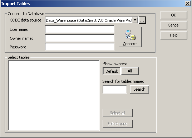Open the ODBC data source dropdown arrow

pyautogui.click(x=135, y=20)
